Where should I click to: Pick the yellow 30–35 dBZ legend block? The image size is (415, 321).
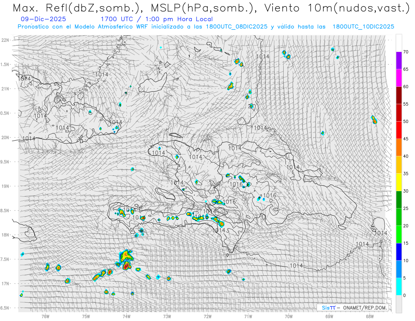click(399, 182)
